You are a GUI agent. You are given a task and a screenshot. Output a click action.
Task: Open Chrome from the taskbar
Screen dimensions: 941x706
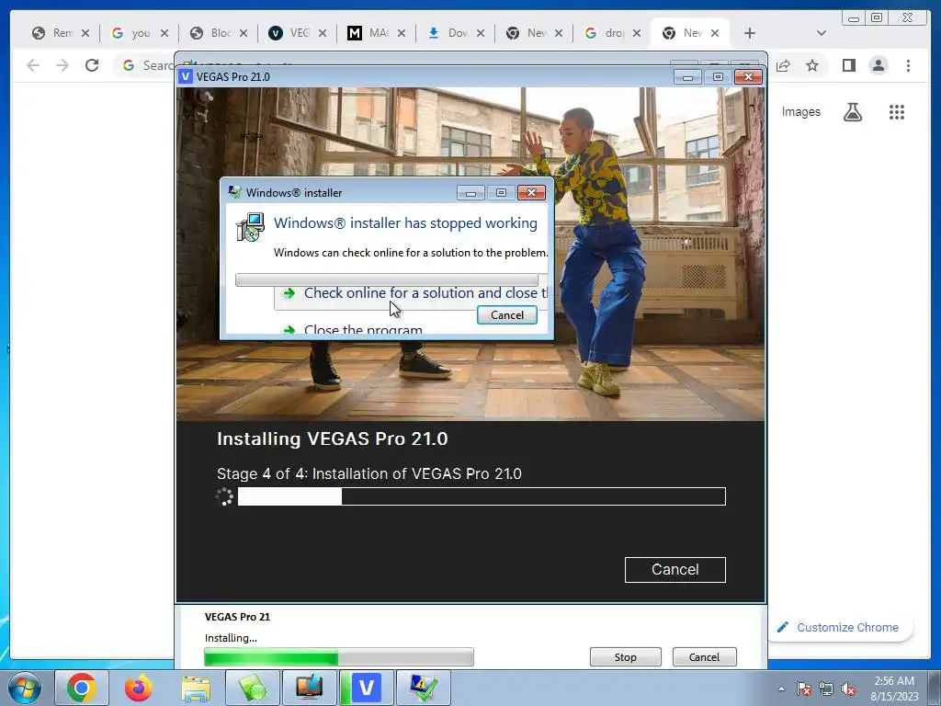(x=82, y=688)
